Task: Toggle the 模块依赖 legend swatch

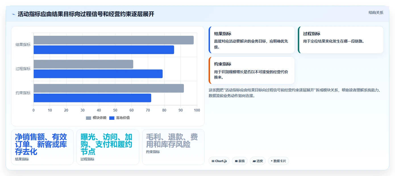Action: click(89, 118)
